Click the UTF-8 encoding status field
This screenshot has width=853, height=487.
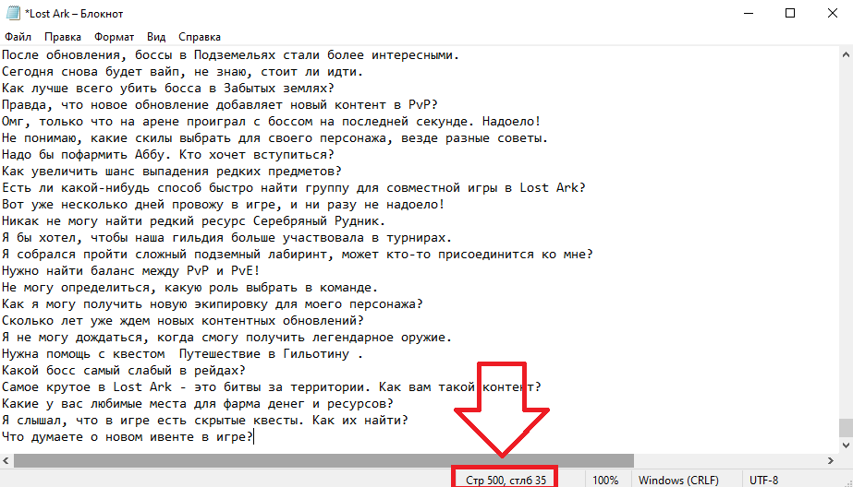(763, 480)
